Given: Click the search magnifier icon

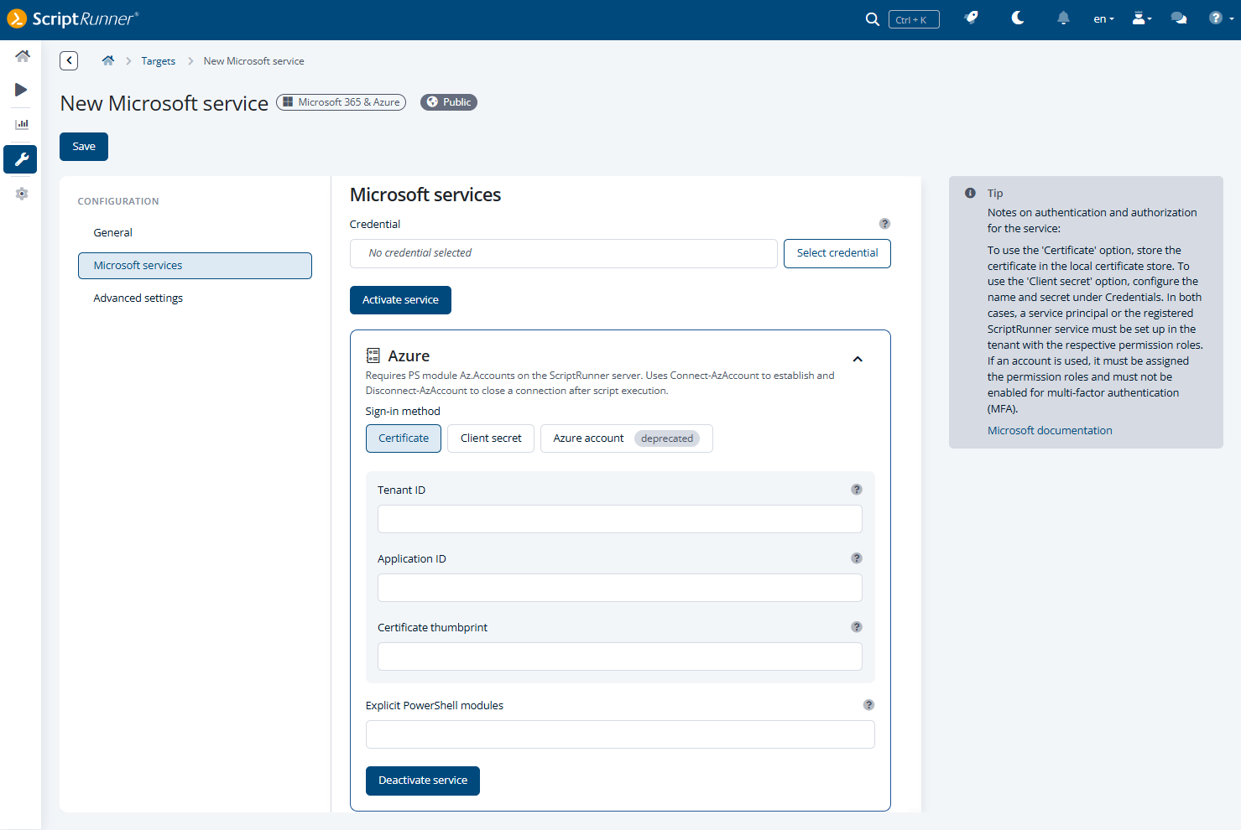Looking at the screenshot, I should click(872, 19).
